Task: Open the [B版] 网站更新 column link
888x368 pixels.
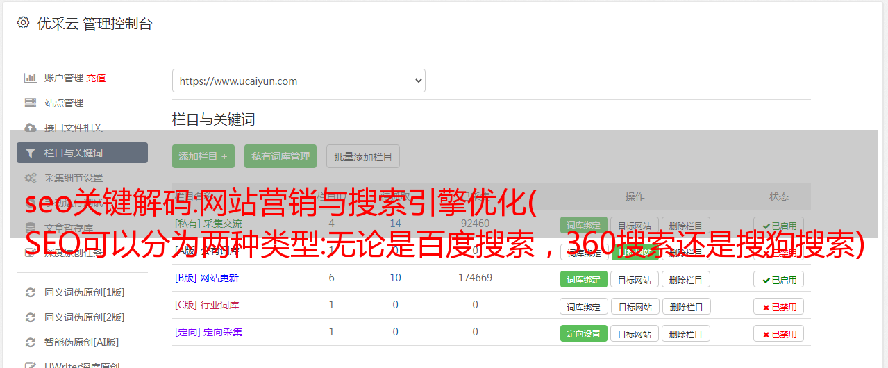Action: click(x=207, y=278)
